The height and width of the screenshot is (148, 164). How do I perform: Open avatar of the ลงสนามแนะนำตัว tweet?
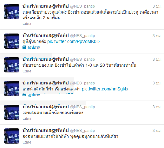12,136
